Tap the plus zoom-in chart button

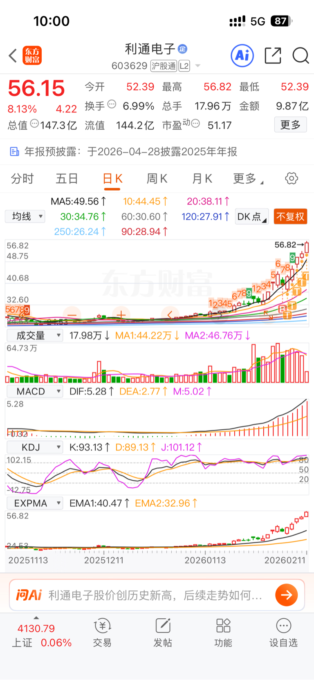pyautogui.click(x=121, y=315)
